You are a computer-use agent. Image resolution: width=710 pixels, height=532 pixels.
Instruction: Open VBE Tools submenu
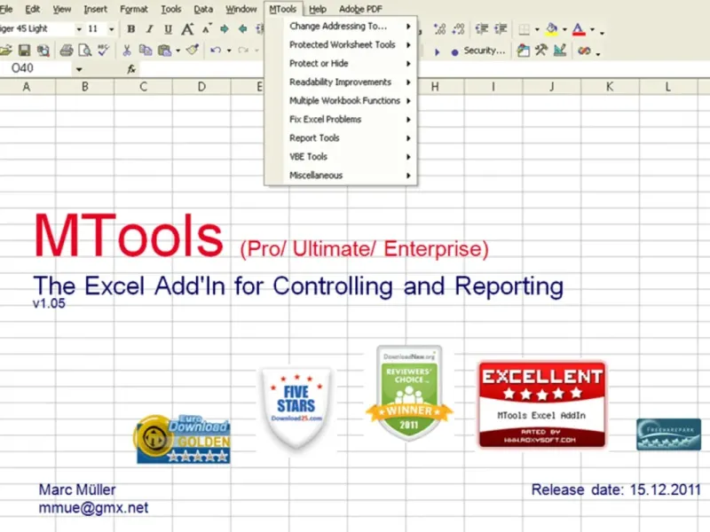click(x=341, y=157)
